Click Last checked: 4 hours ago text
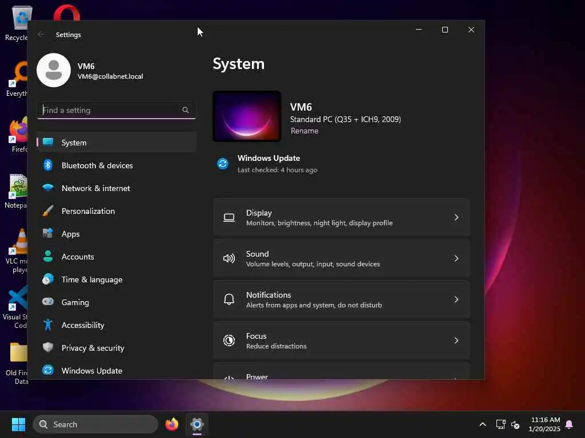The height and width of the screenshot is (438, 585). click(277, 170)
